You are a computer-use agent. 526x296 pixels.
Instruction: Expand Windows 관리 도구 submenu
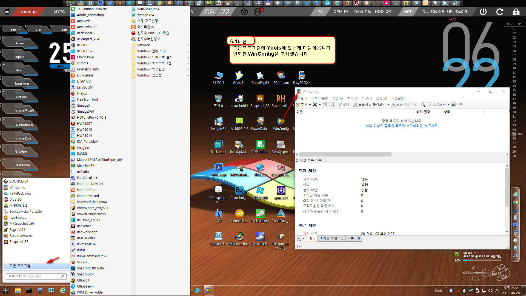click(160, 51)
